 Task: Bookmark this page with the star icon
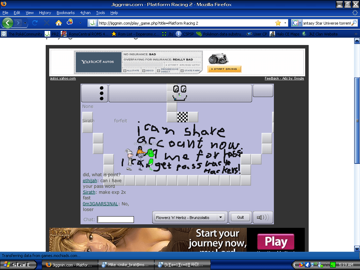click(x=278, y=23)
